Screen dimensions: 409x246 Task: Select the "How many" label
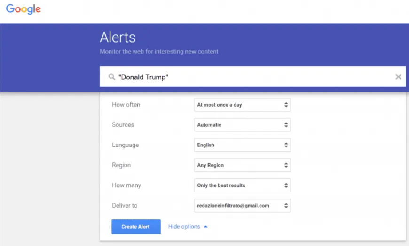126,185
